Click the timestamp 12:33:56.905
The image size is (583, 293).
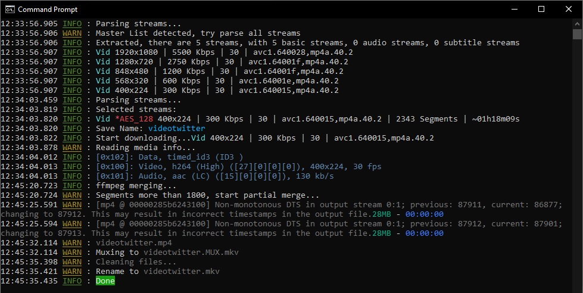(29, 24)
